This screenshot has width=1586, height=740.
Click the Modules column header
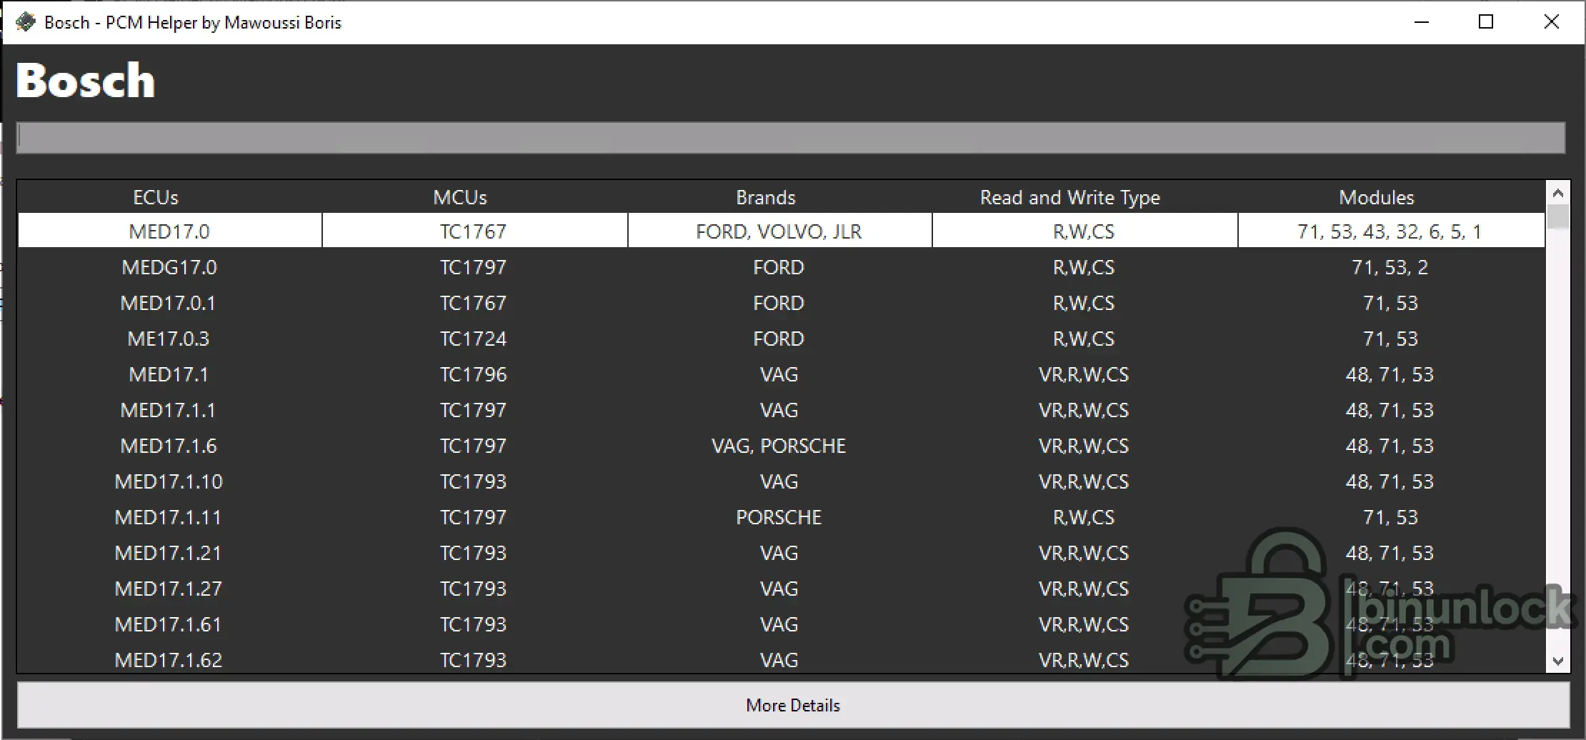click(x=1377, y=197)
